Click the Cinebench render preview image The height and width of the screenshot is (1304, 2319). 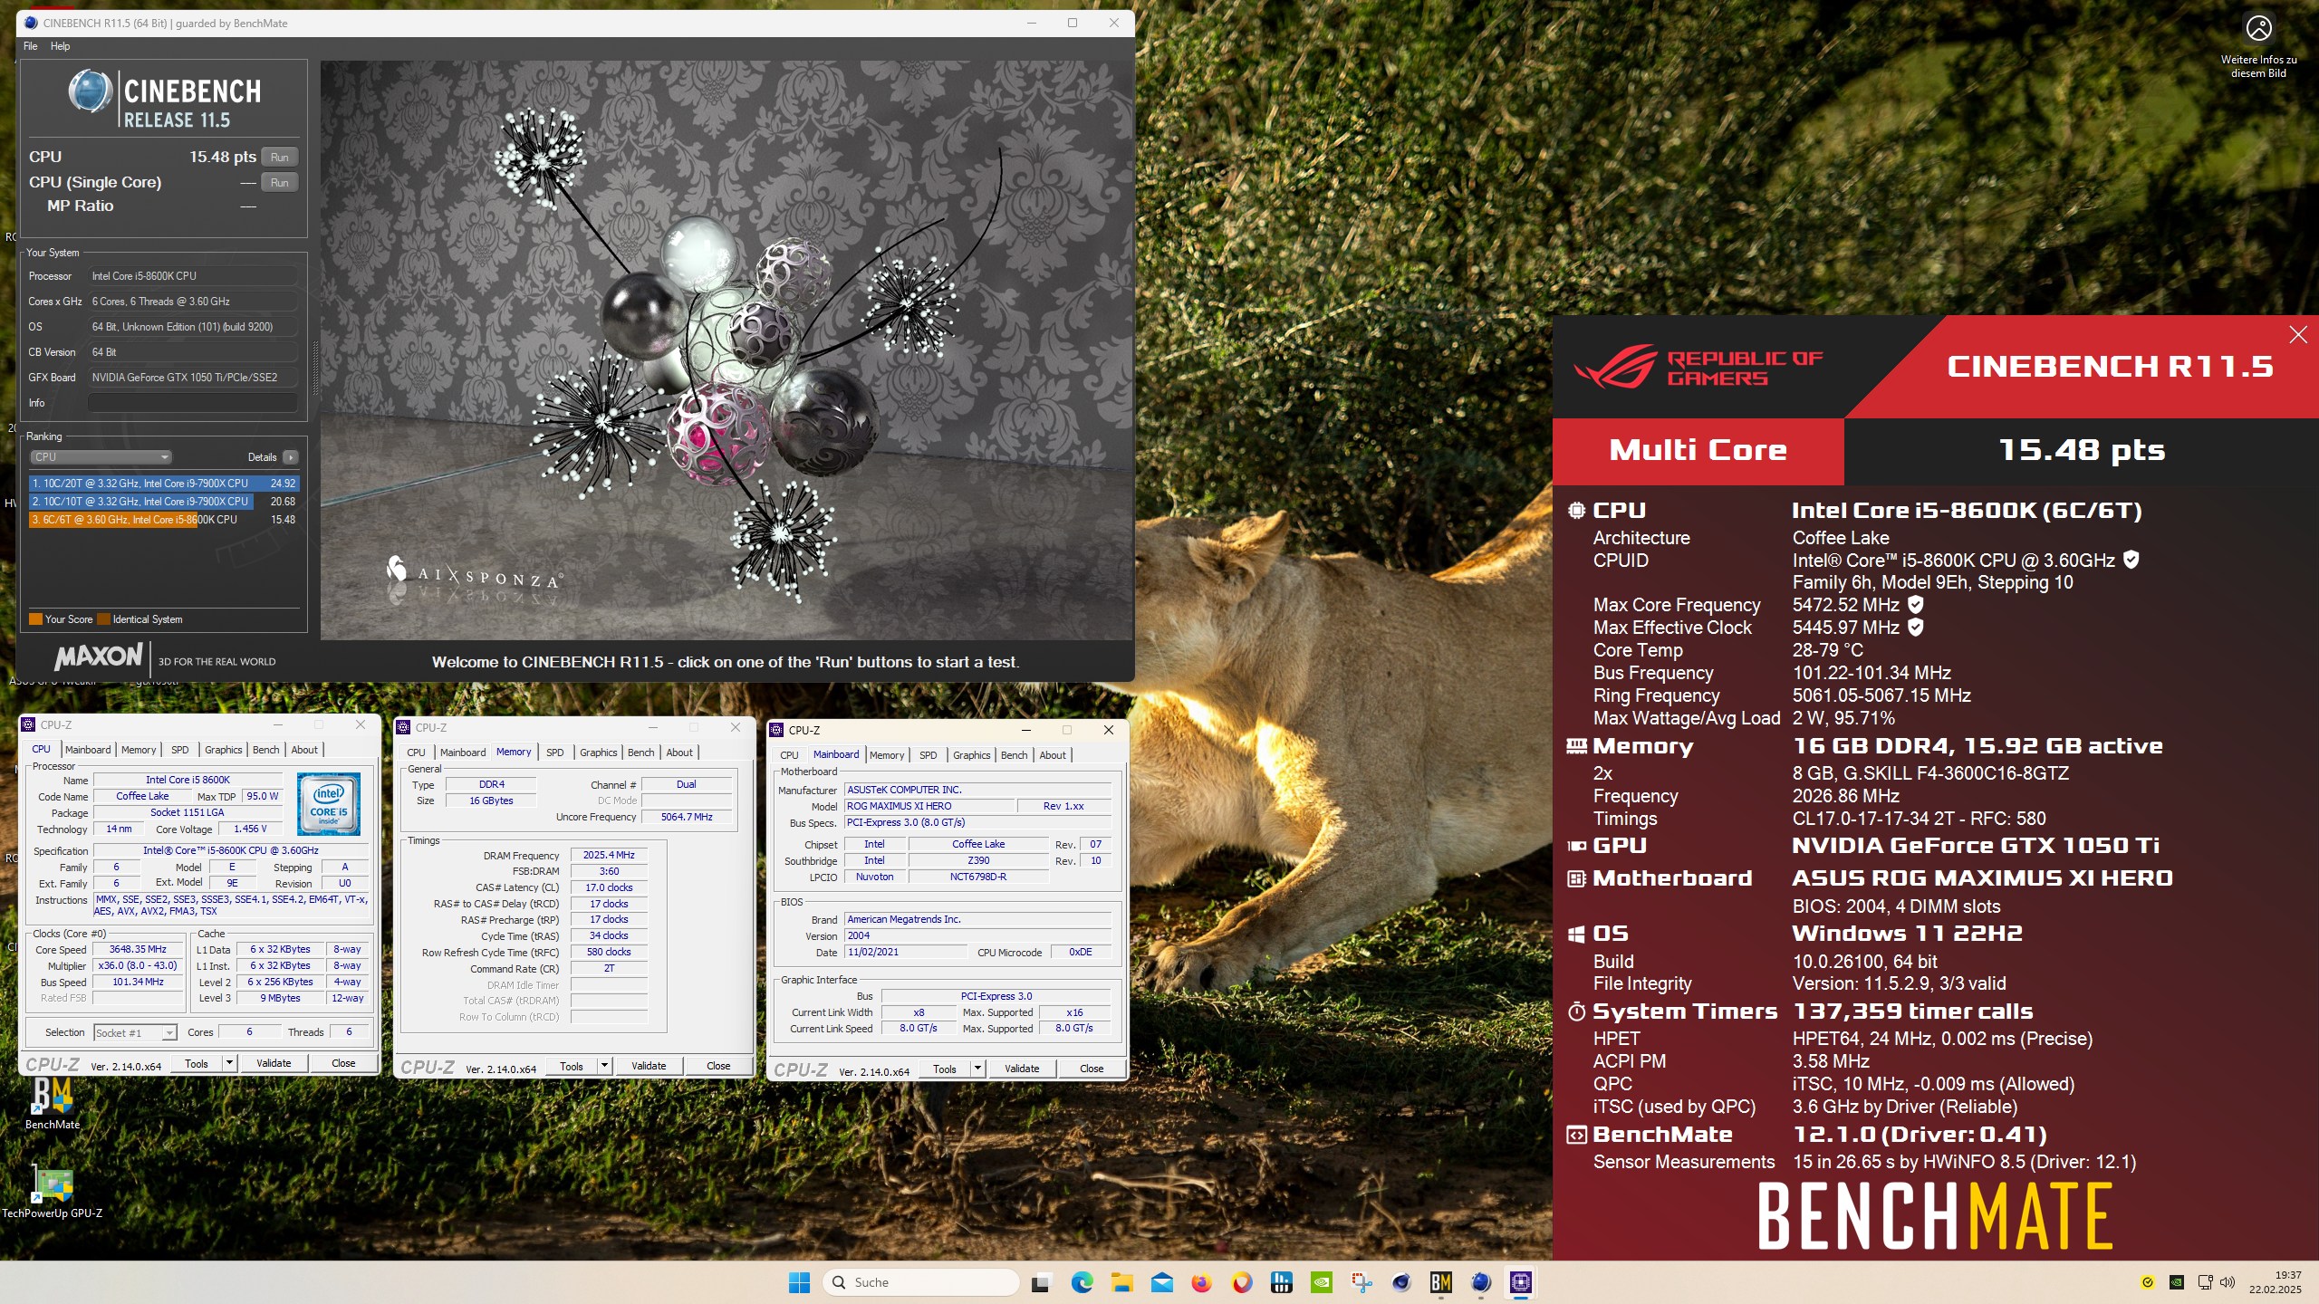point(726,350)
